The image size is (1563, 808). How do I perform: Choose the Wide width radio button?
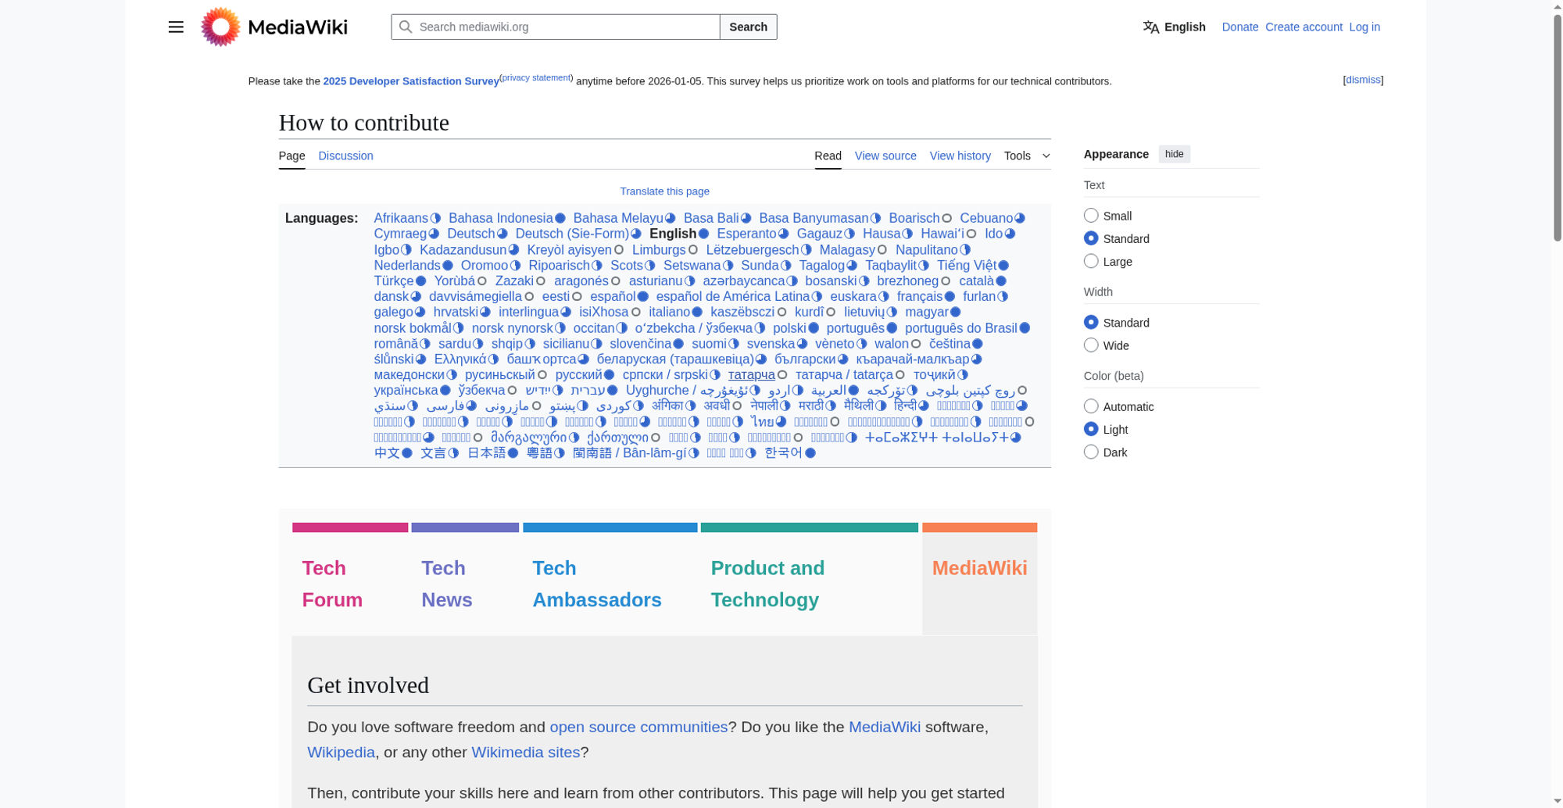1091,345
